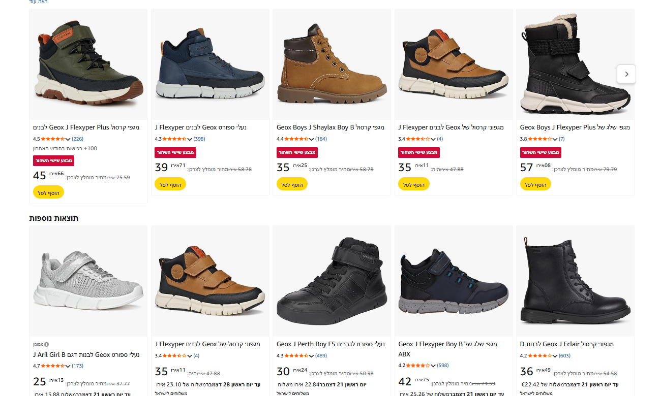
Task: Open the rating breakdown arrow beside 398 reviews
Action: pos(190,139)
